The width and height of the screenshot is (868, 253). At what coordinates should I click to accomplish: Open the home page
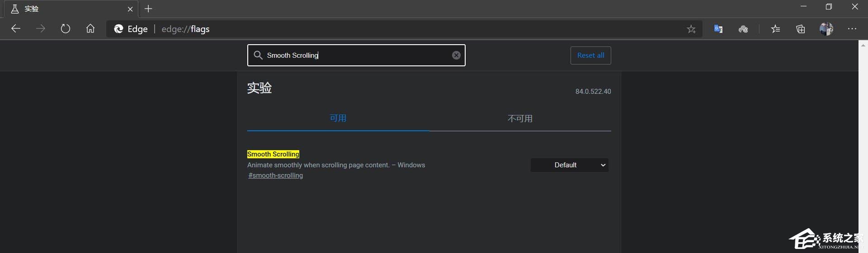click(x=90, y=29)
